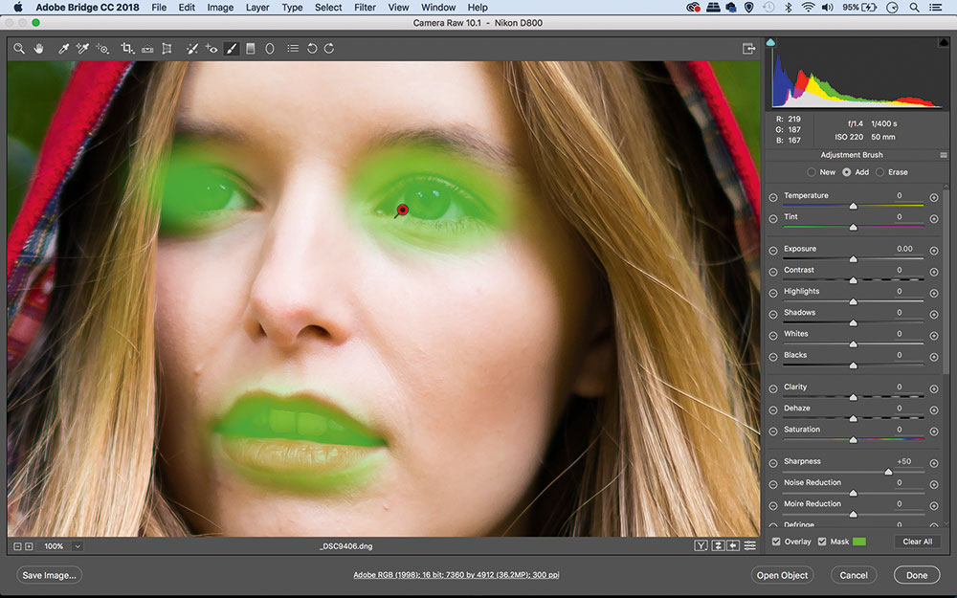Choose the Spot Removal tool
This screenshot has width=957, height=598.
[x=191, y=48]
